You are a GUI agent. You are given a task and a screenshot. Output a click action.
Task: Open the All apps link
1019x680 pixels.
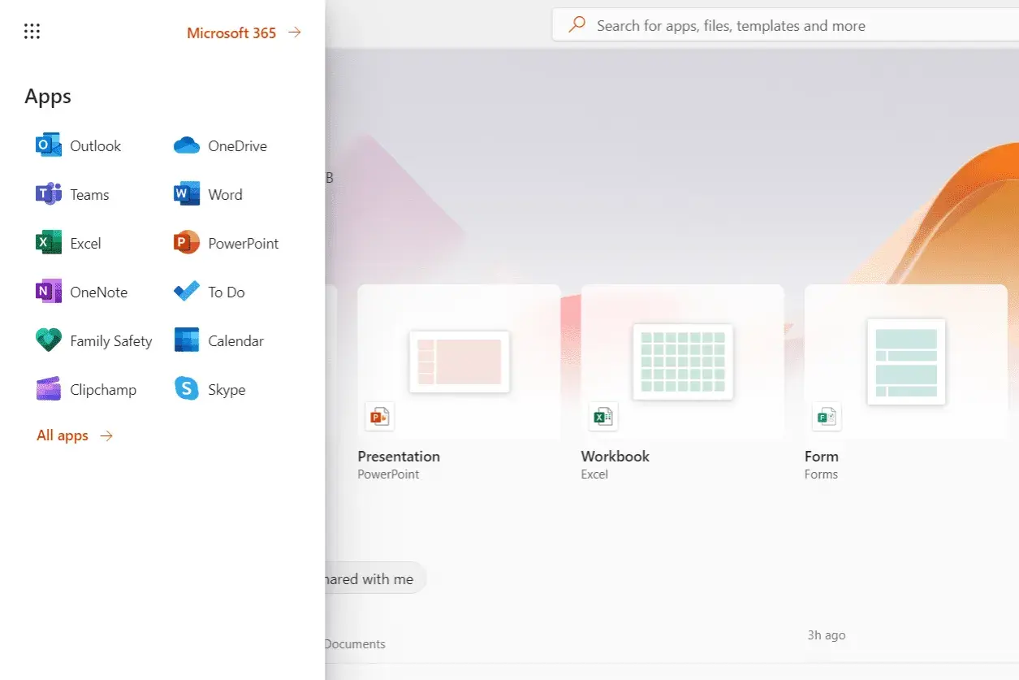(x=63, y=435)
